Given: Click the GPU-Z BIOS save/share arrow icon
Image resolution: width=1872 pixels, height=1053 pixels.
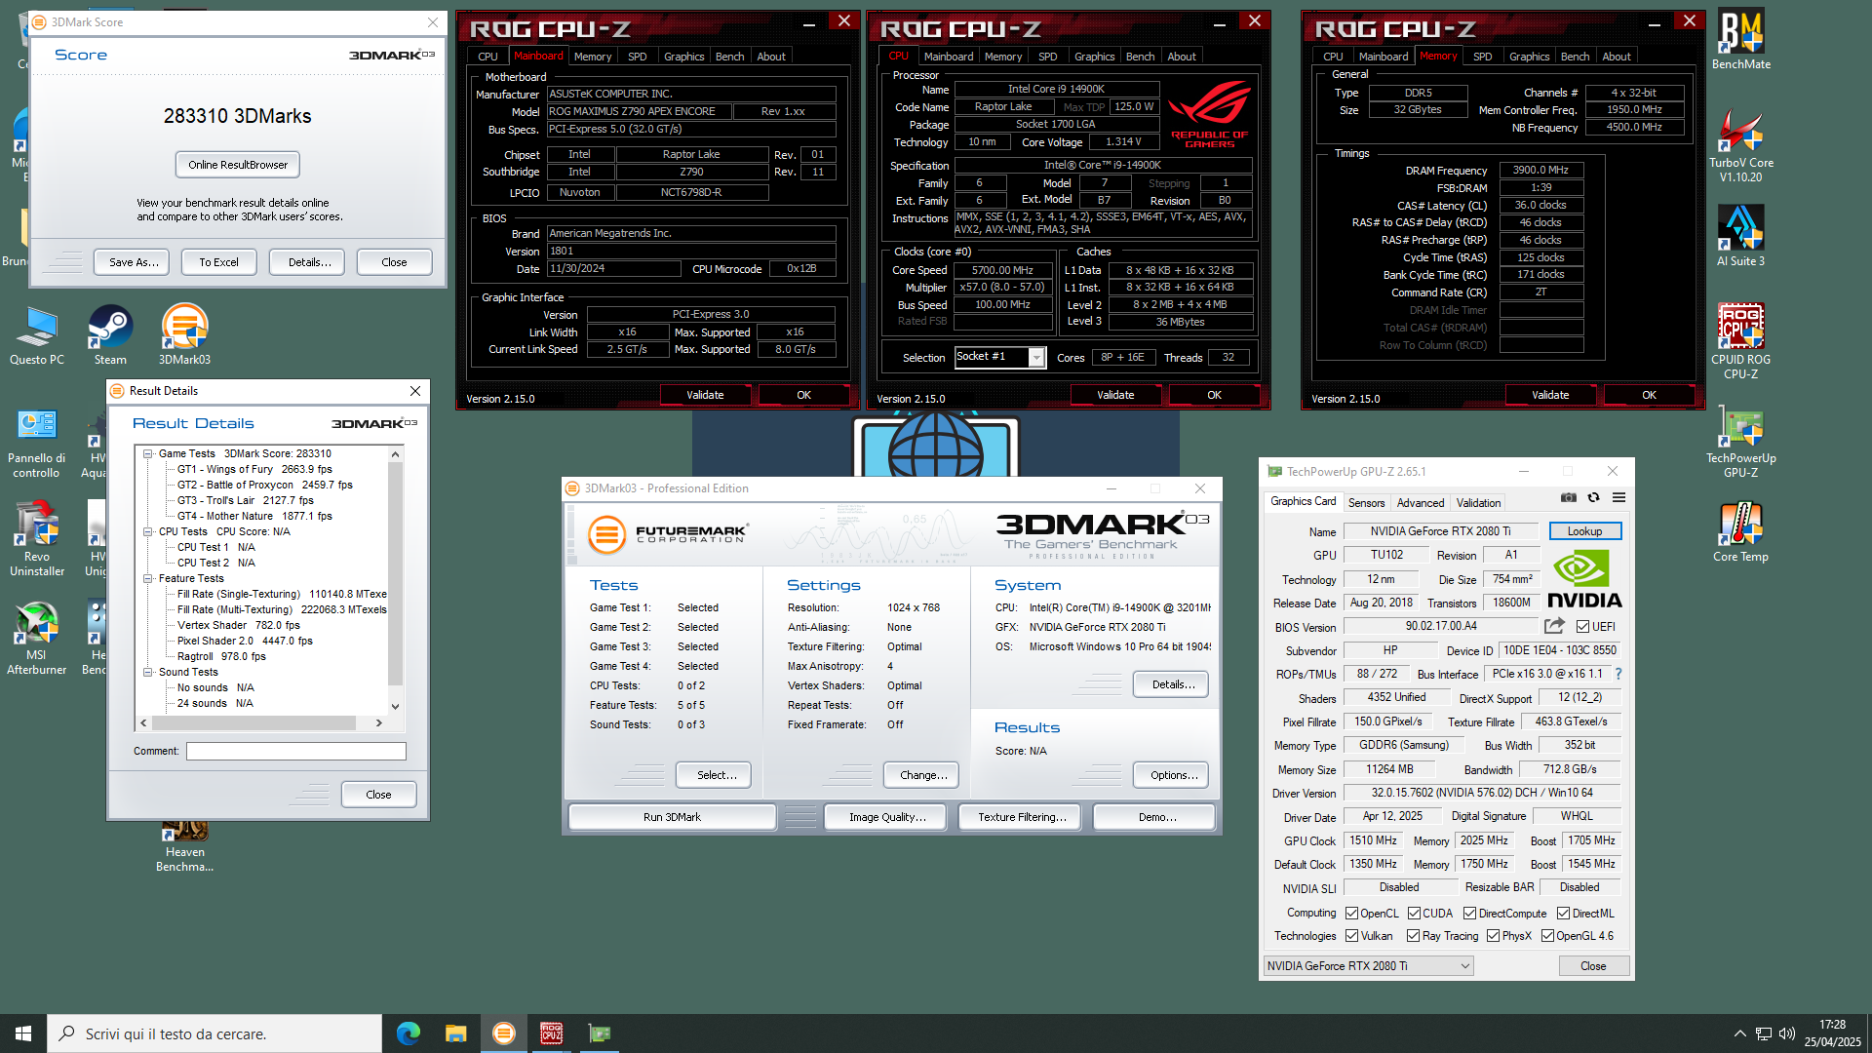Looking at the screenshot, I should pos(1554,626).
